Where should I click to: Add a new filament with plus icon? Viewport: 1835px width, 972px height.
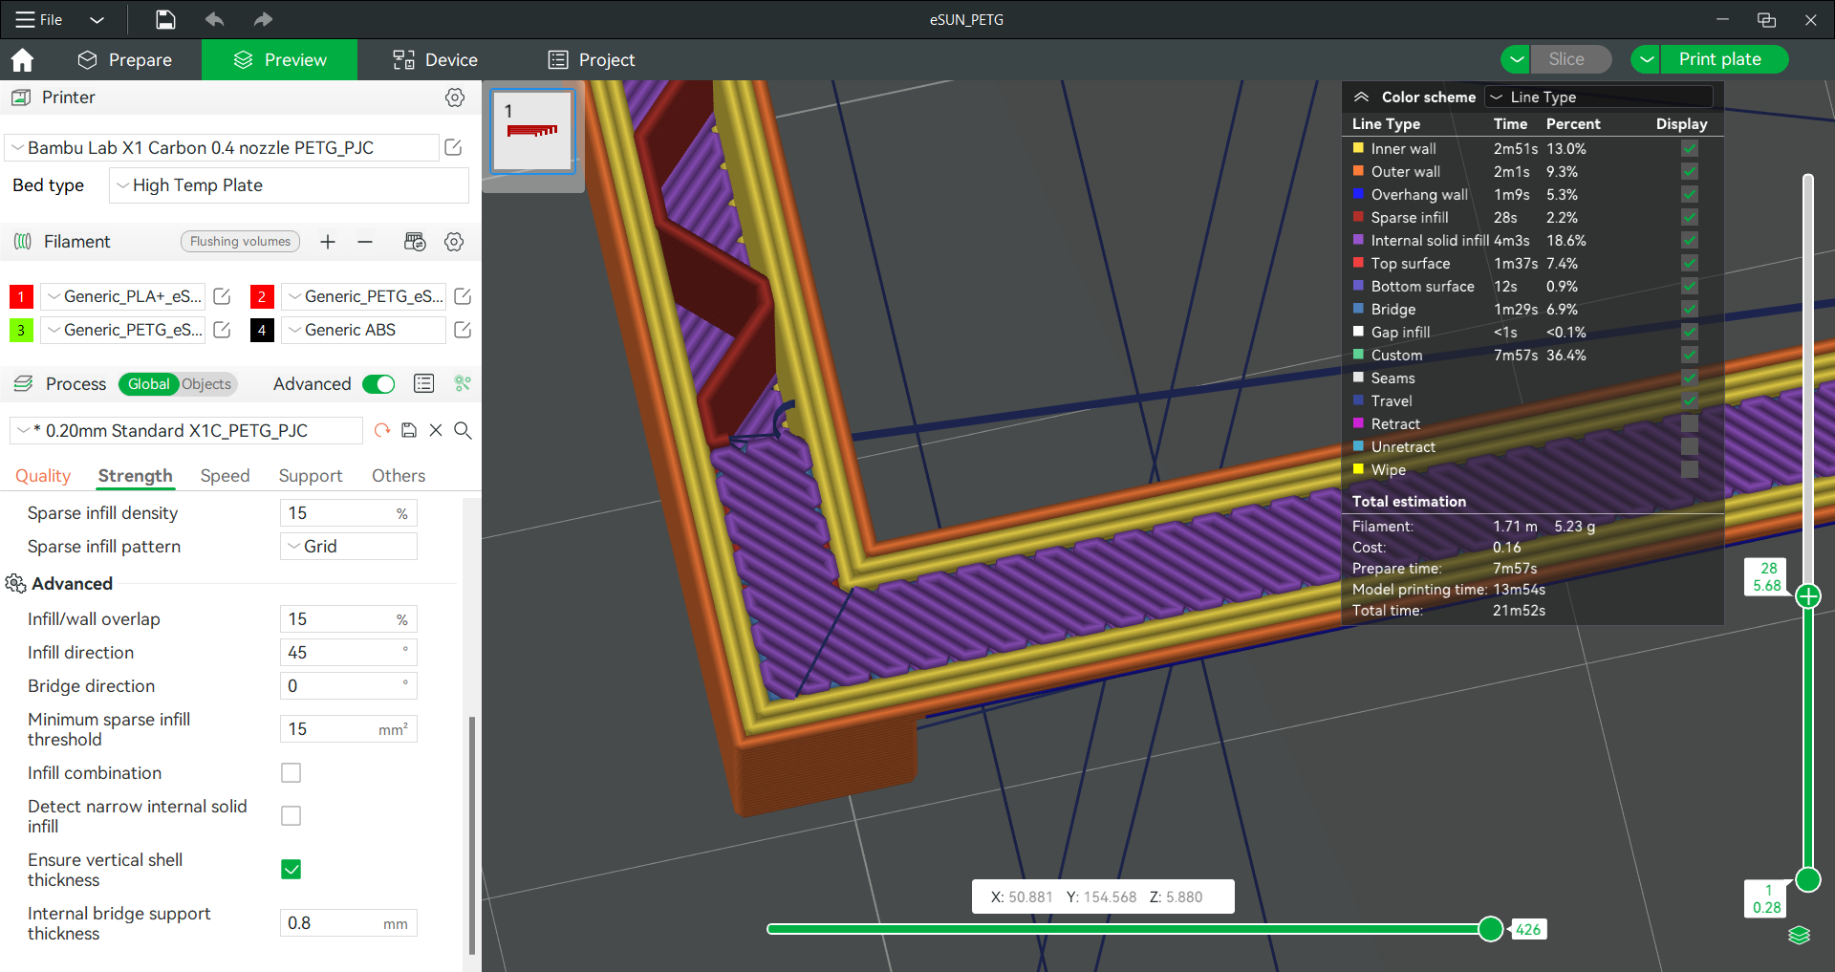pos(328,242)
